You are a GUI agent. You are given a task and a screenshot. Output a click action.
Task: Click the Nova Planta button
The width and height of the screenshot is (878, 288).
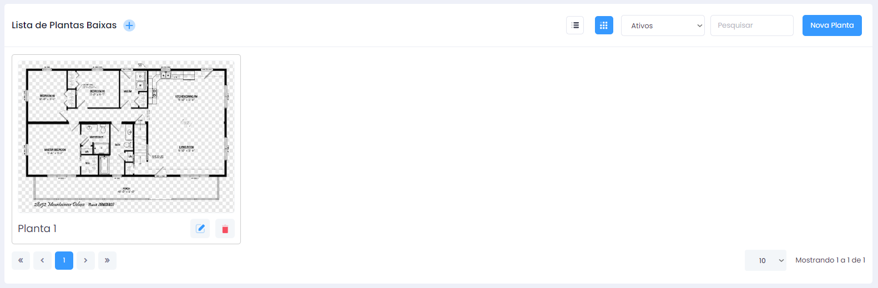pyautogui.click(x=832, y=25)
